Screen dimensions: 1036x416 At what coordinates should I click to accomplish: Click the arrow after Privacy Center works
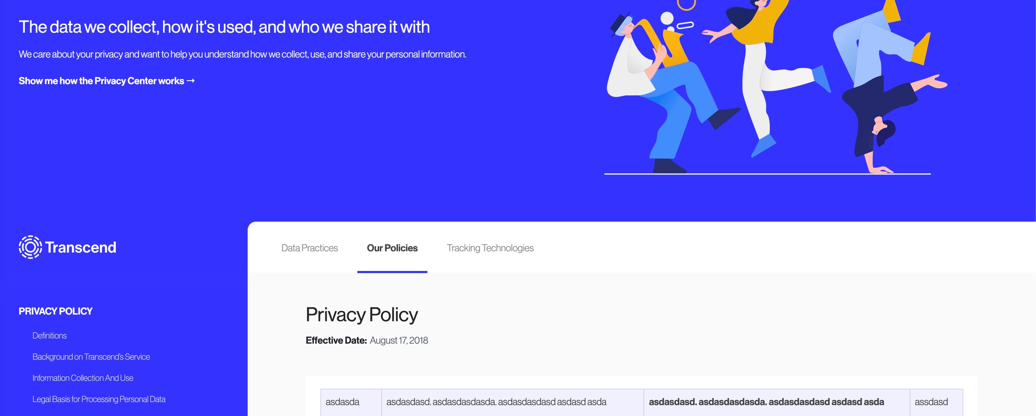[x=191, y=81]
